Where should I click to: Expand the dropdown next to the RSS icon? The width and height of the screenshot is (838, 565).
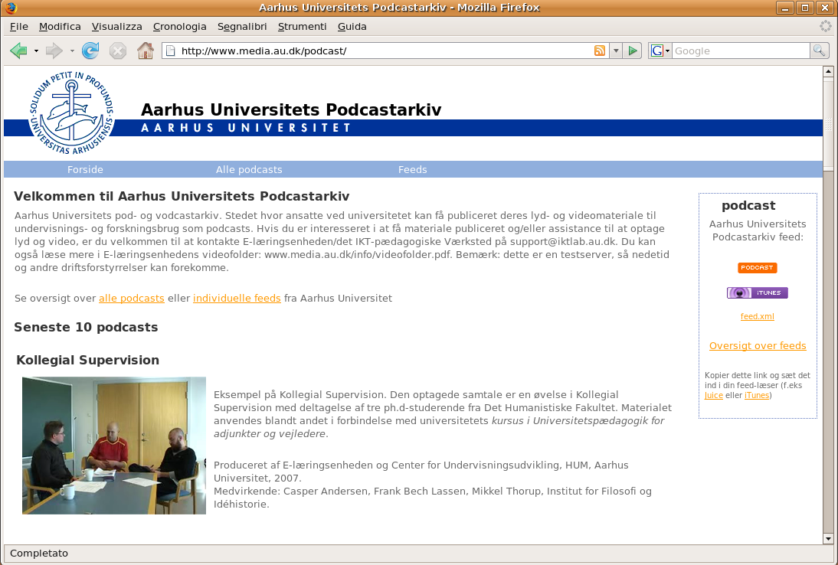pos(616,51)
